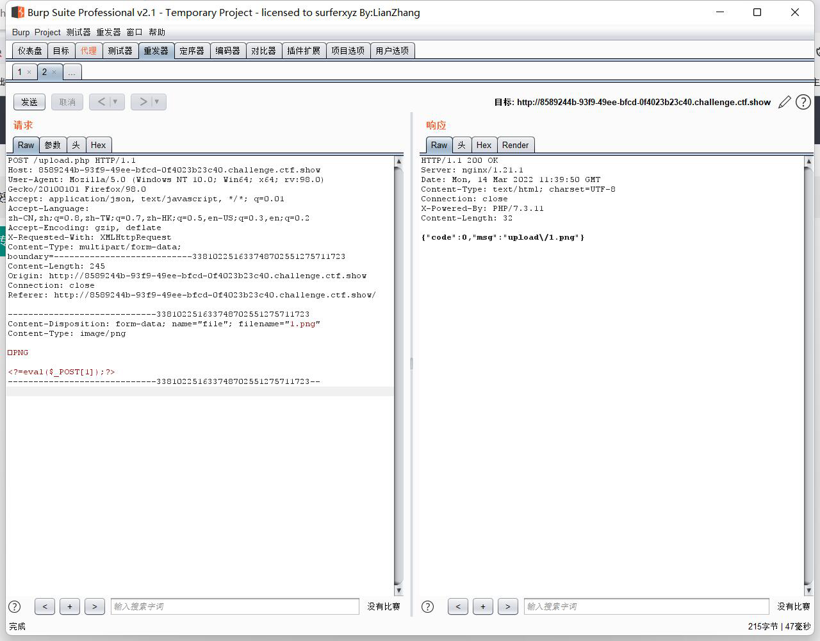This screenshot has height=641, width=820.
Task: Switch to the 编码器 tab
Action: (x=227, y=51)
